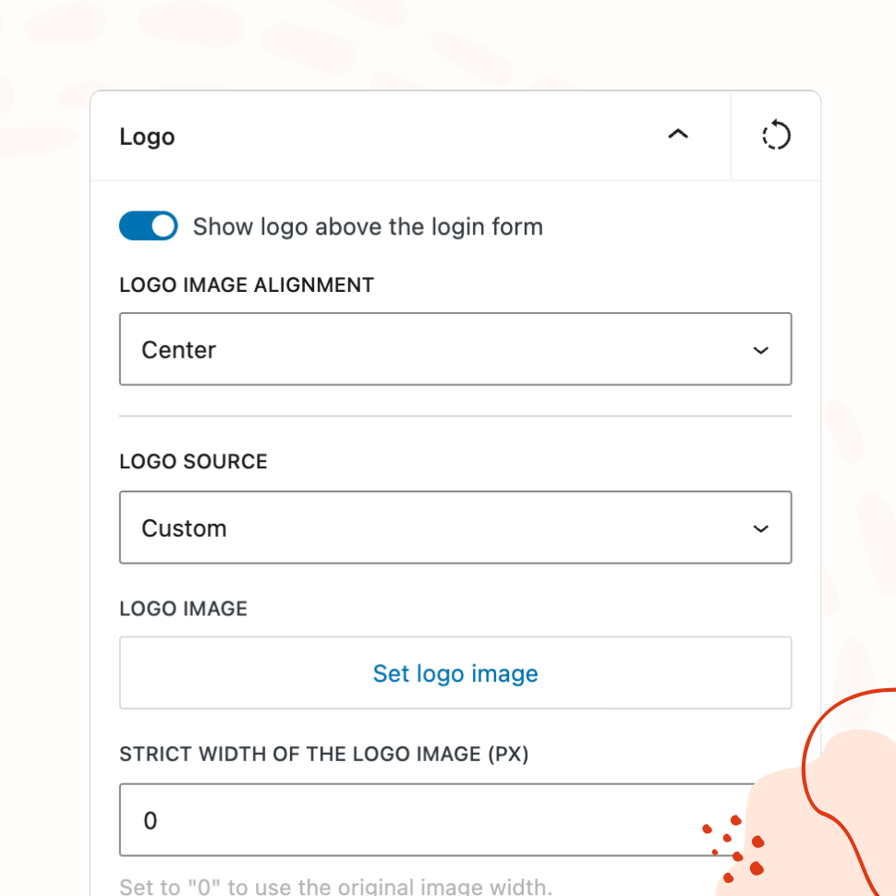
Task: Disable the Show logo above login form switch
Action: tap(148, 226)
